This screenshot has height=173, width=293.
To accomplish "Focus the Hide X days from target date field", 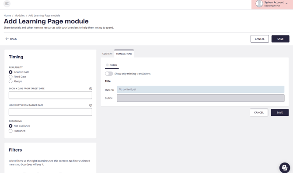I will tap(50, 112).
